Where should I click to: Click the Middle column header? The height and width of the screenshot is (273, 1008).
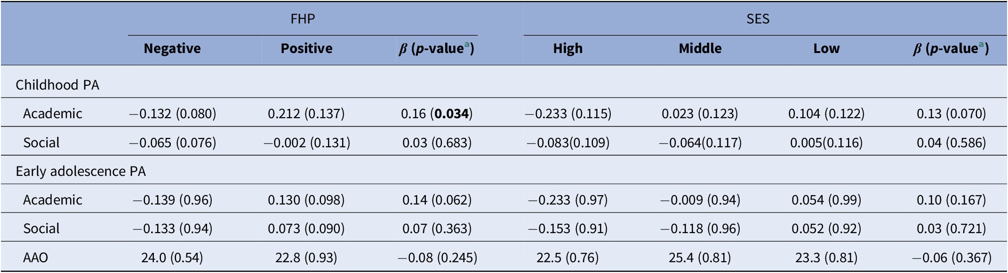(x=700, y=49)
